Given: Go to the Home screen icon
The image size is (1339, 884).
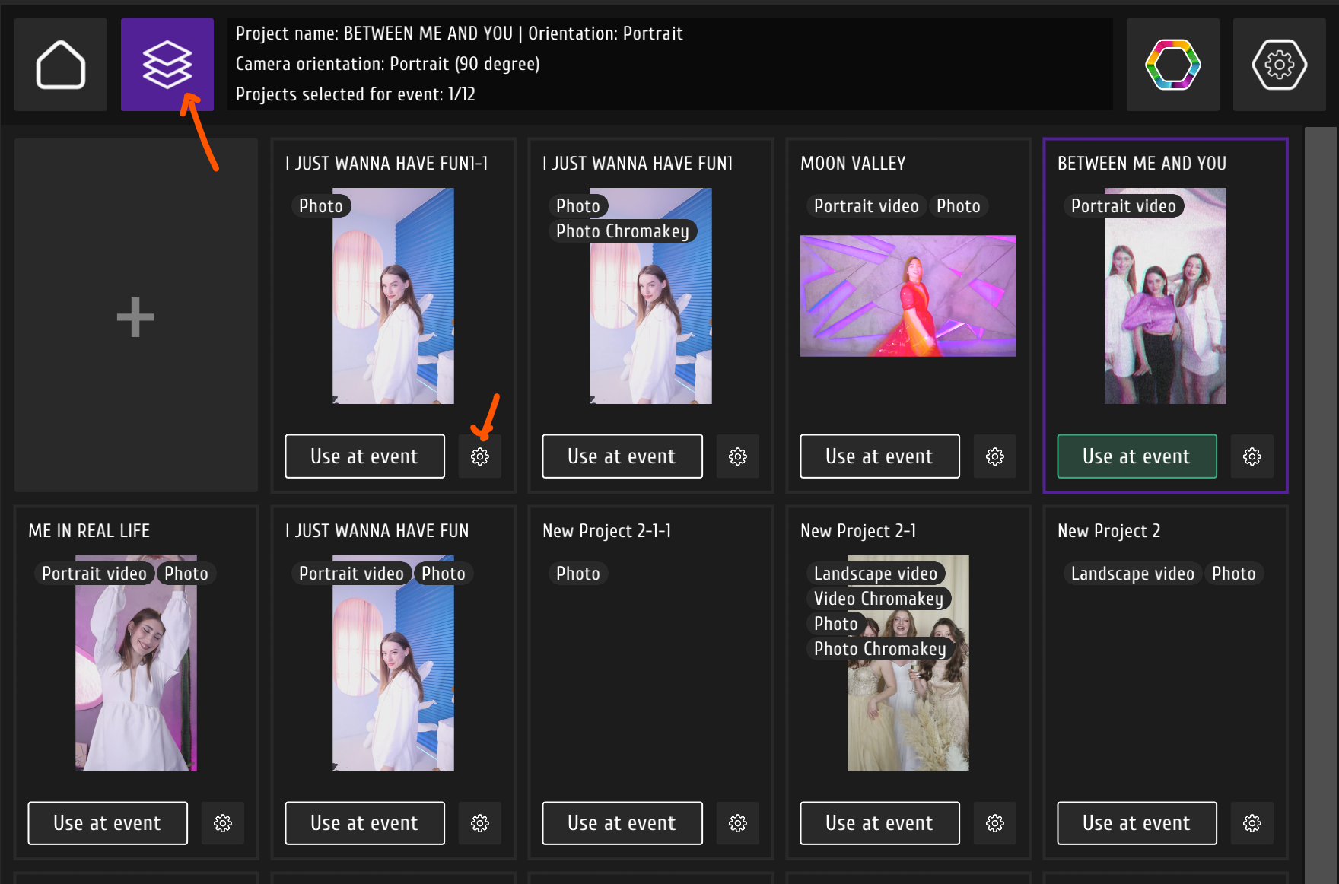Looking at the screenshot, I should pyautogui.click(x=61, y=65).
